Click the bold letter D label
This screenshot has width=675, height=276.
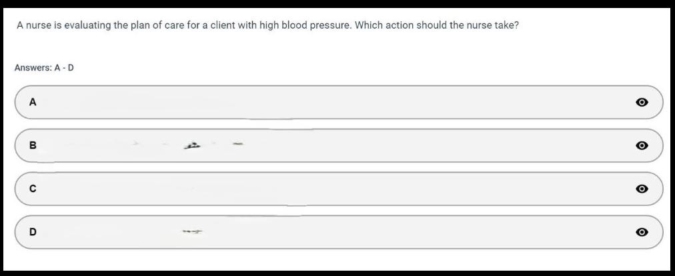click(x=33, y=232)
